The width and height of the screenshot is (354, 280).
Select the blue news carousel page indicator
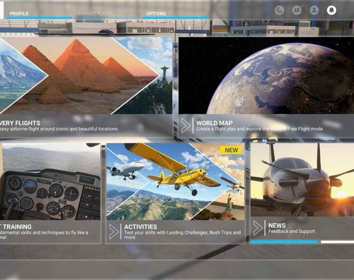click(284, 242)
